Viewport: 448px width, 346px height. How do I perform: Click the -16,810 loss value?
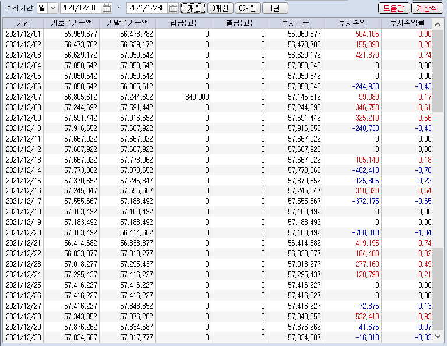pyautogui.click(x=367, y=337)
